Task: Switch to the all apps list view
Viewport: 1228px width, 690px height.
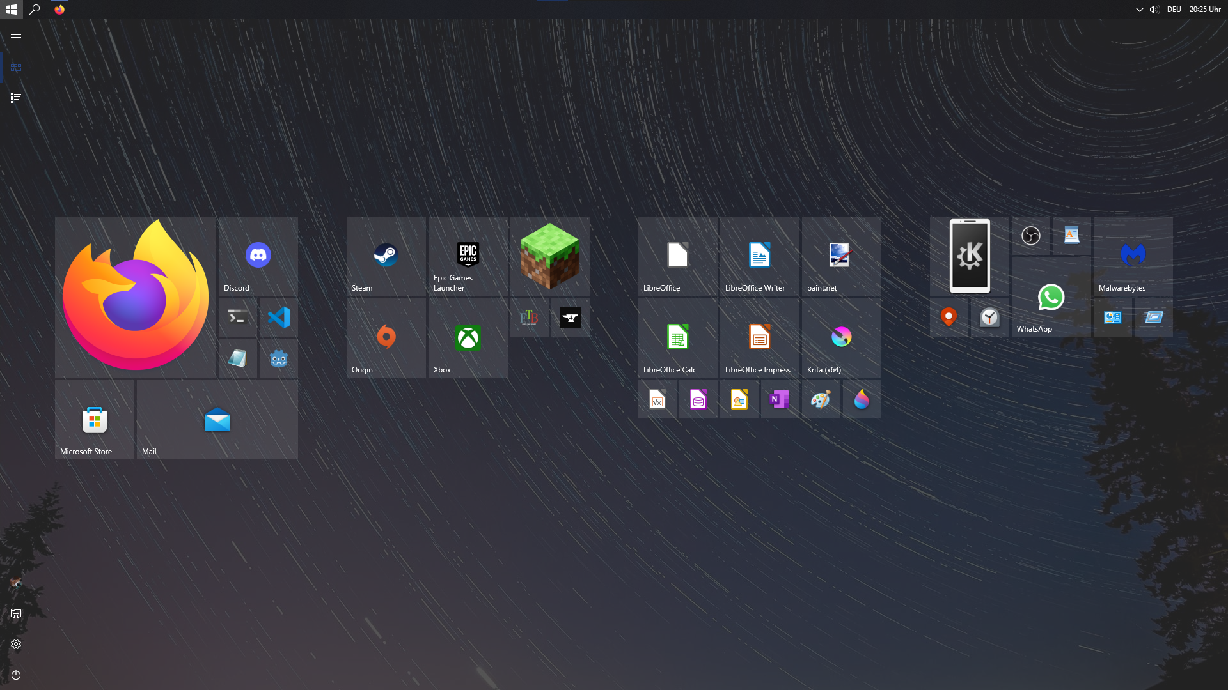Action: (x=16, y=98)
